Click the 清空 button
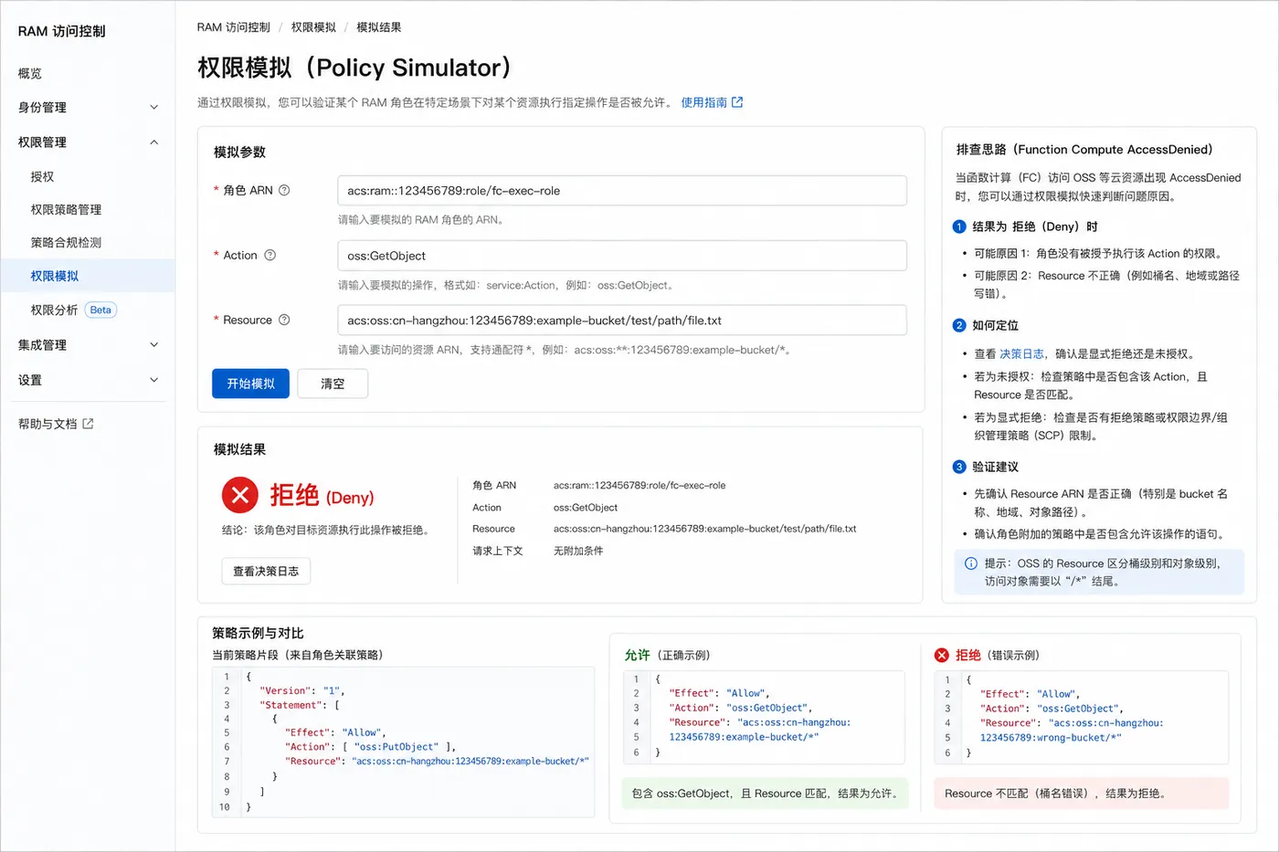This screenshot has width=1279, height=852. [x=333, y=384]
